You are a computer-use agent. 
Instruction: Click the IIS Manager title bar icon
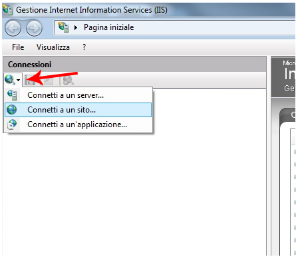tap(7, 9)
